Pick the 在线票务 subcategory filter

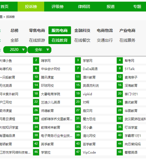pyautogui.click(x=127, y=40)
